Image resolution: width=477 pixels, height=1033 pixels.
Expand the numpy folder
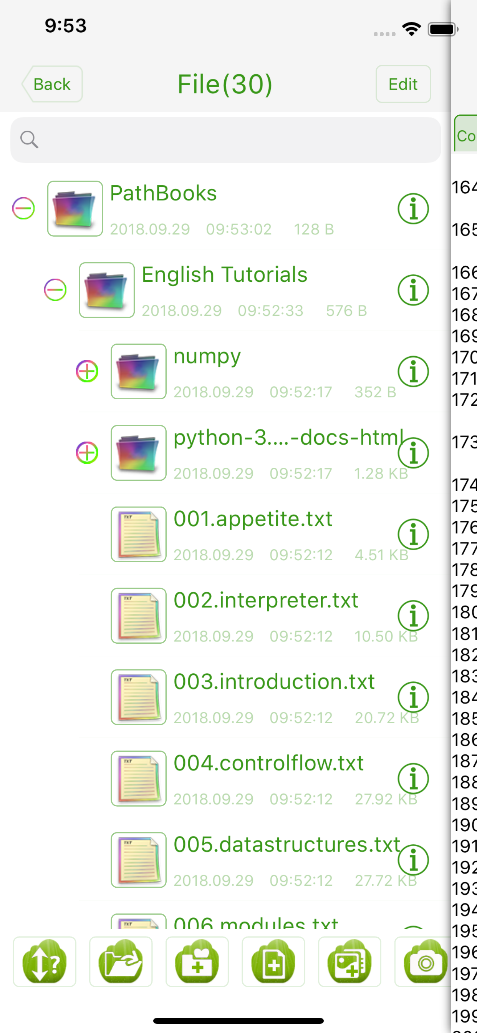coord(87,371)
